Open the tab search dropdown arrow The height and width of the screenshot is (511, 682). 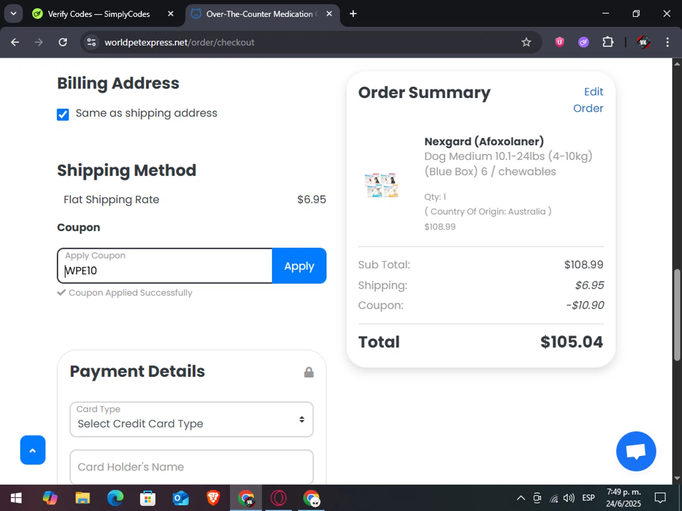[x=14, y=14]
